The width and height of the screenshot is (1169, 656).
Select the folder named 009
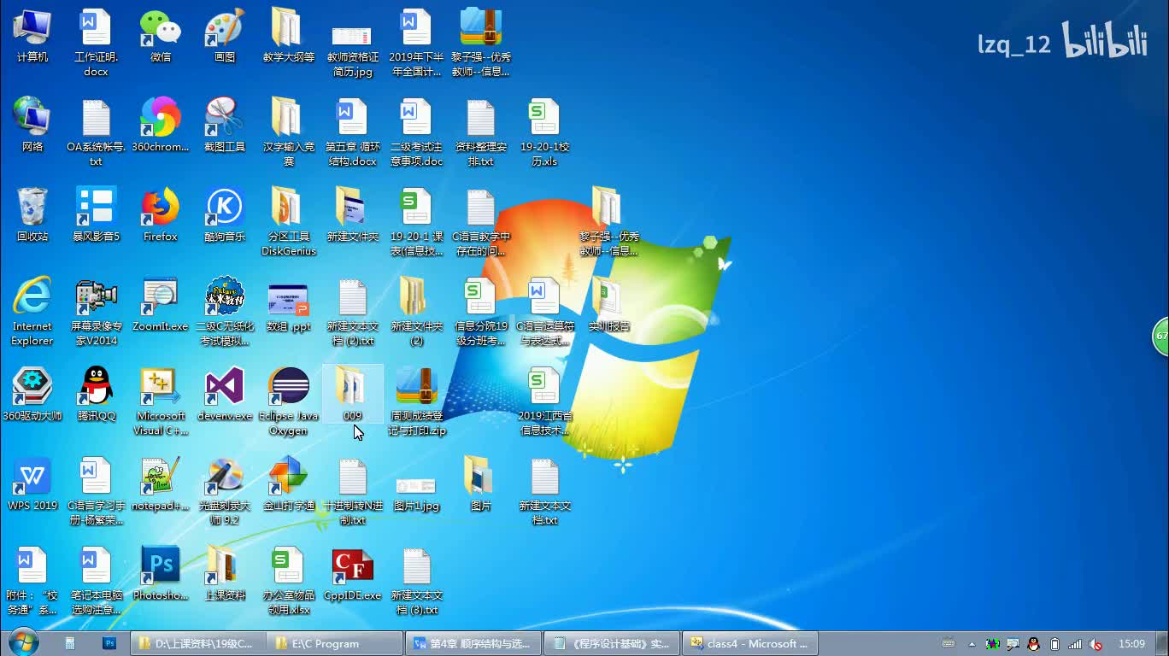coord(352,387)
